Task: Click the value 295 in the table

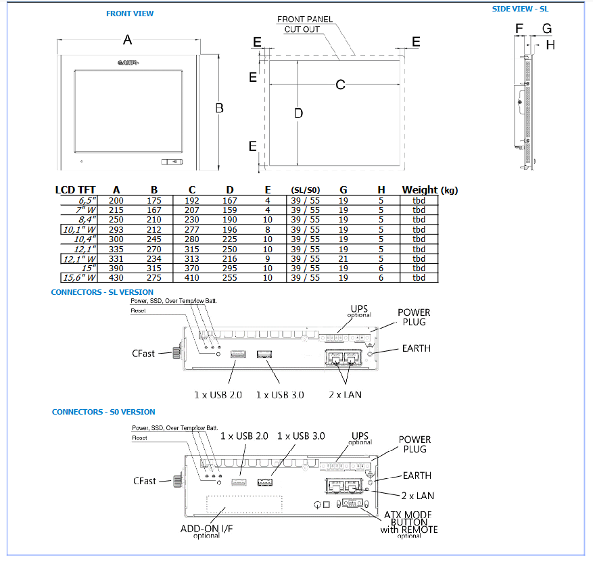Action: coord(230,268)
